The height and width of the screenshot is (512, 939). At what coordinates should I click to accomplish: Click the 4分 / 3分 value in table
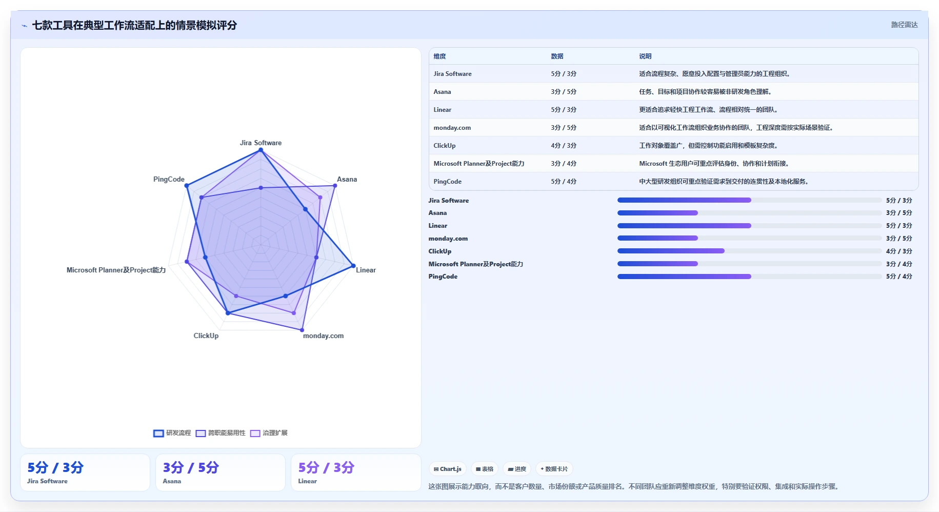564,146
